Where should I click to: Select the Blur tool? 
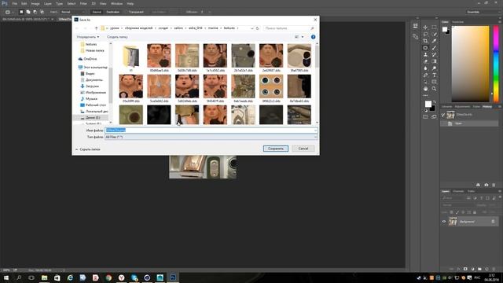pos(425,68)
